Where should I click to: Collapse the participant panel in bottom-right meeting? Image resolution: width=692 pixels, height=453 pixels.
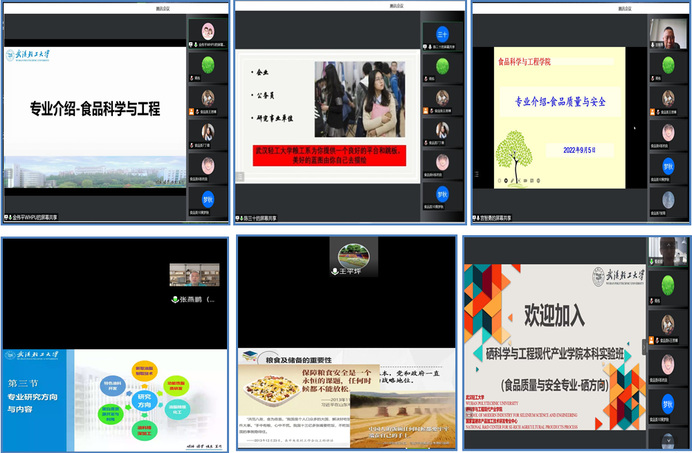pos(645,346)
